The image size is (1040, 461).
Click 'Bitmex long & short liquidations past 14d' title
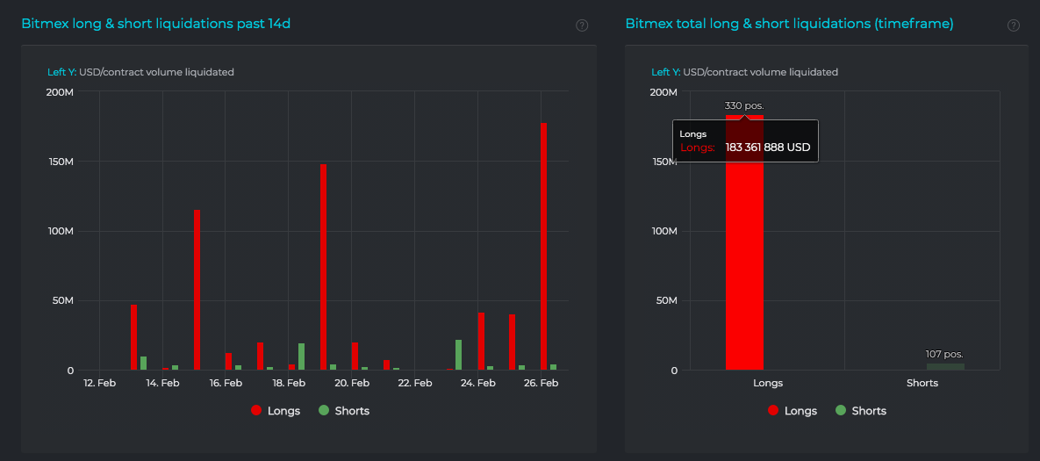(156, 24)
